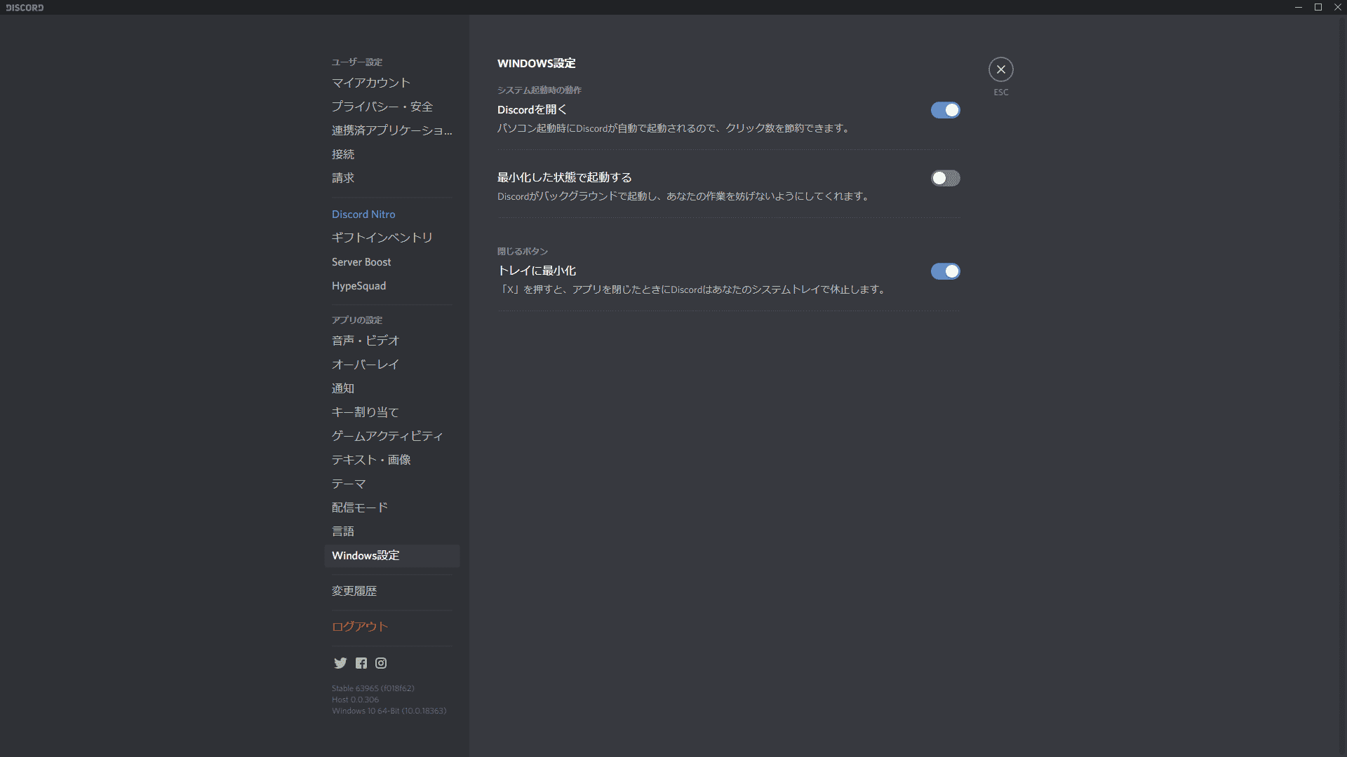
Task: Click the ログアウト logout button
Action: click(x=392, y=627)
